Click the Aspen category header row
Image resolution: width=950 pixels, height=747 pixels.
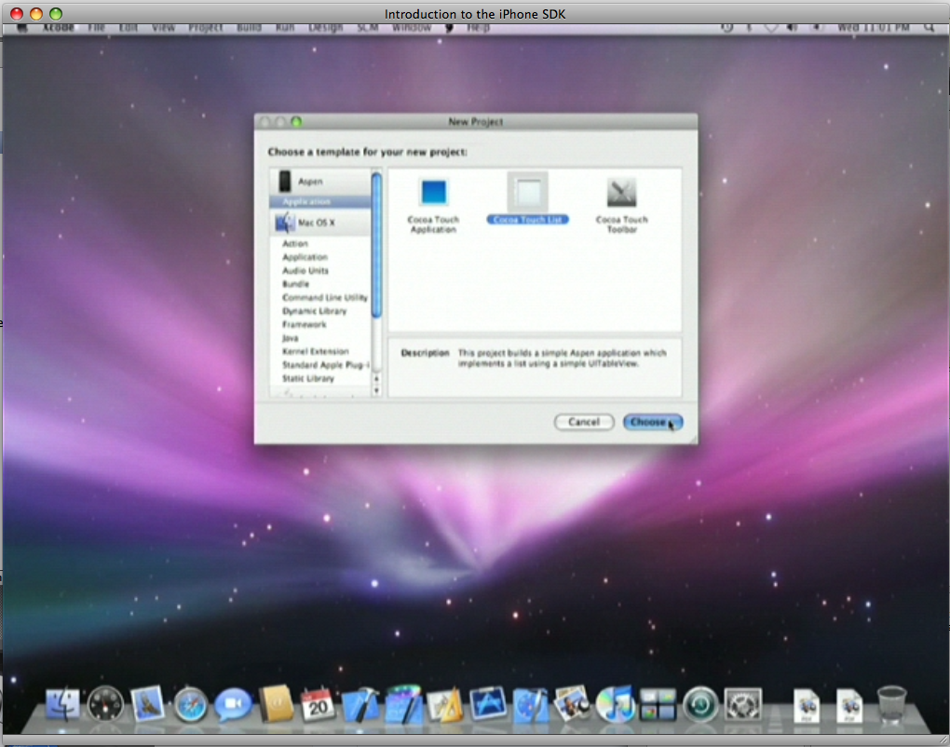(x=319, y=181)
